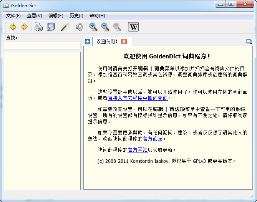The image size is (257, 202).
Task: Open the 编辑(E) menu
Action: pos(56,16)
